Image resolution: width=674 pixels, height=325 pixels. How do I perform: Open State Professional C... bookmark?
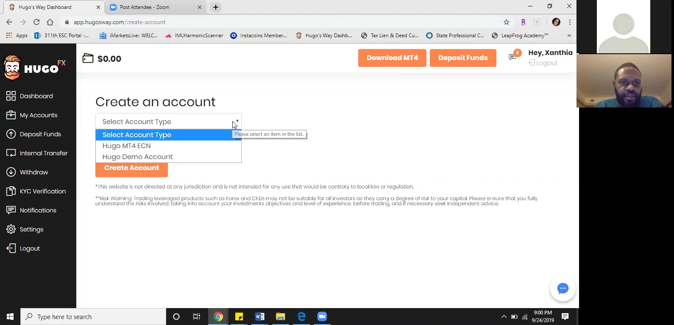click(x=455, y=36)
